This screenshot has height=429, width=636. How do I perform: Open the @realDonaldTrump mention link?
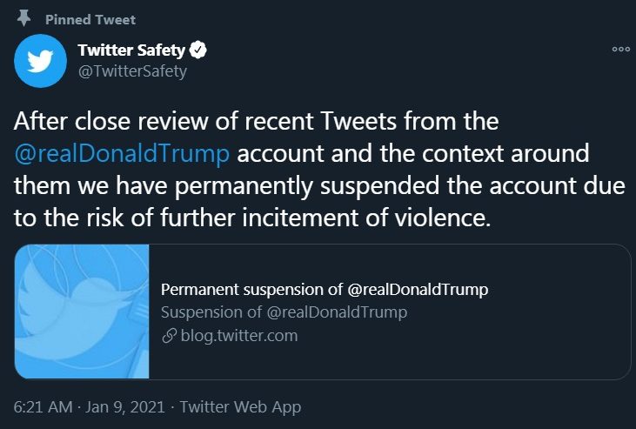coord(122,154)
